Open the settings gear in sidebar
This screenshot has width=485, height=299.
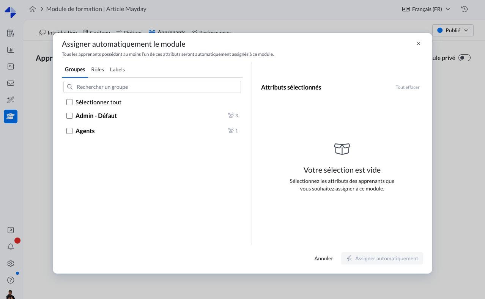(x=11, y=263)
